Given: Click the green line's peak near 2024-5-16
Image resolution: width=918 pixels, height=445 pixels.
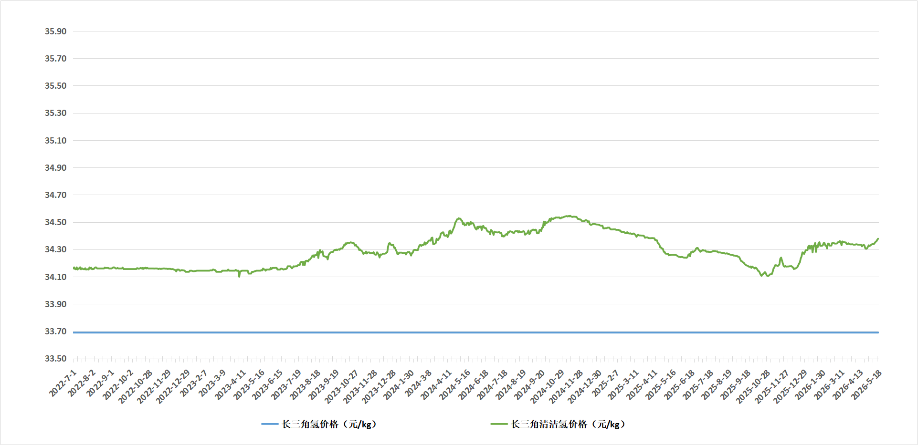Looking at the screenshot, I should (459, 218).
